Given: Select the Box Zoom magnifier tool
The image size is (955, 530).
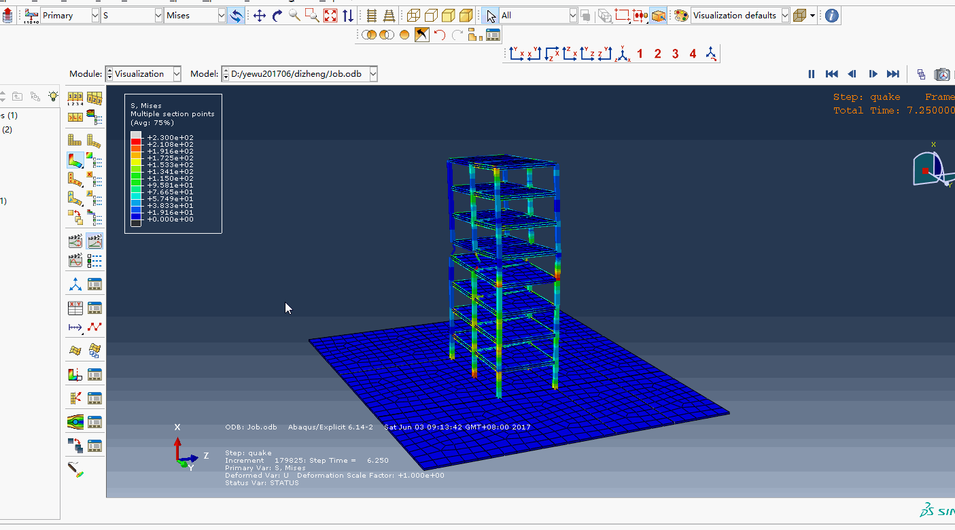Looking at the screenshot, I should pos(312,16).
